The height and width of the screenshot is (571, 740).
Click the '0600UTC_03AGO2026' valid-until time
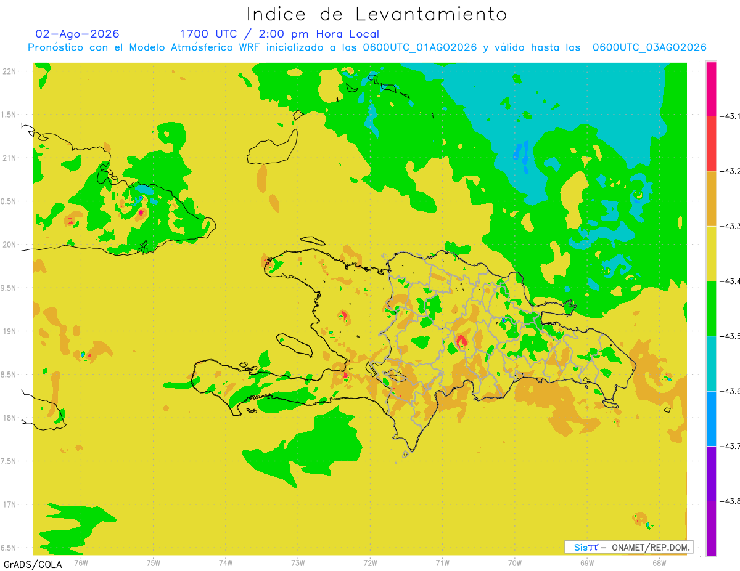click(649, 47)
